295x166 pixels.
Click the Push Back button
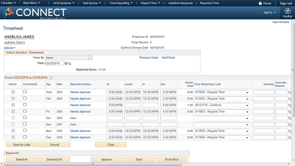(x=172, y=160)
